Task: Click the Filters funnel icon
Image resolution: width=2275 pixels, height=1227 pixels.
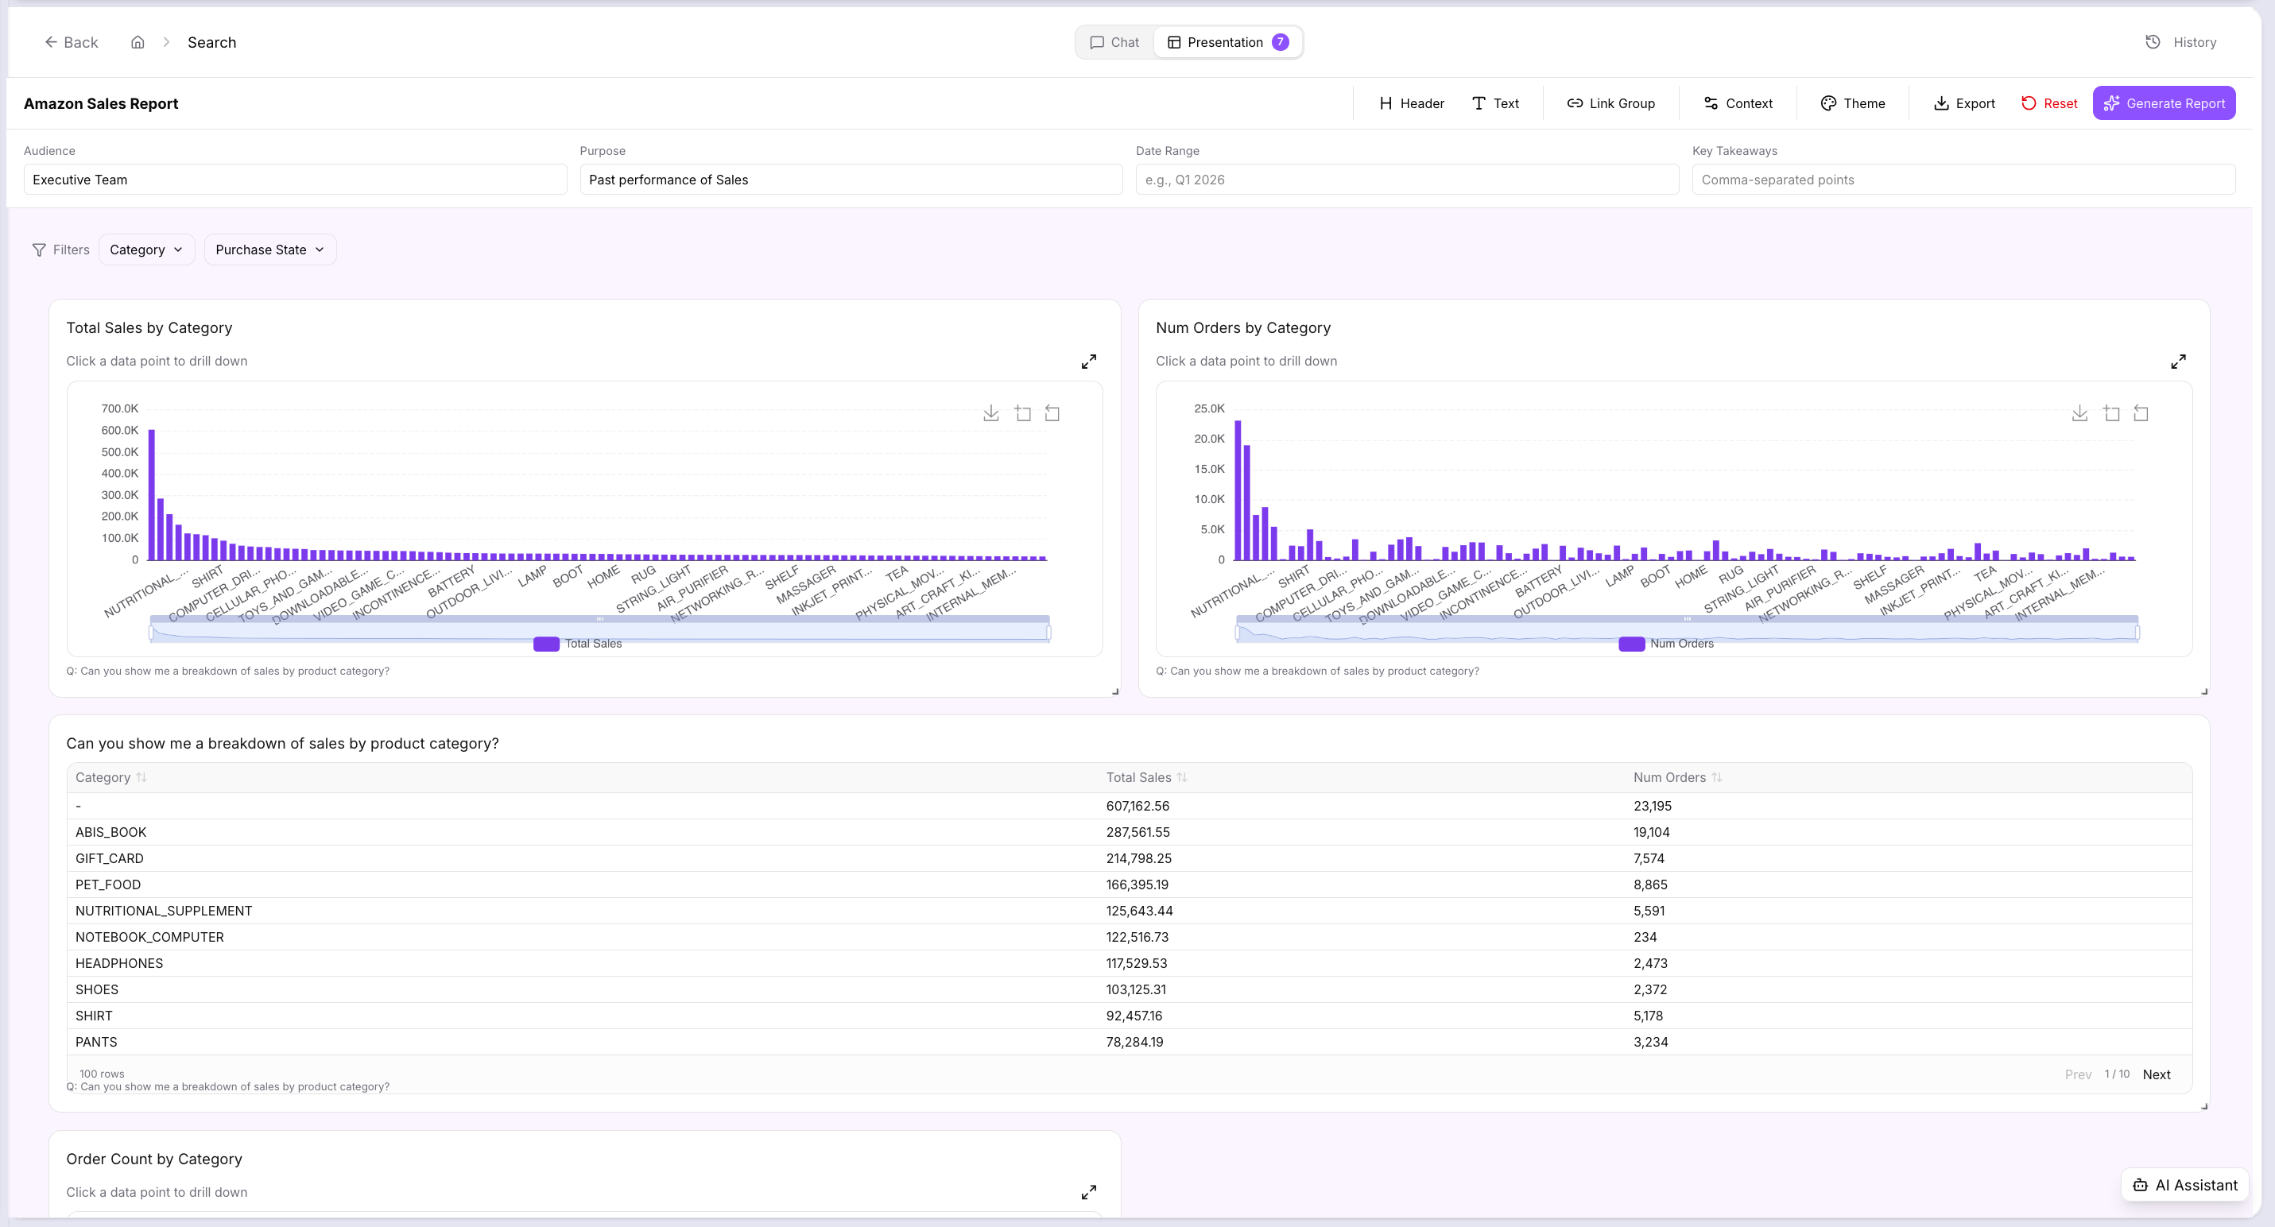Action: (x=39, y=250)
